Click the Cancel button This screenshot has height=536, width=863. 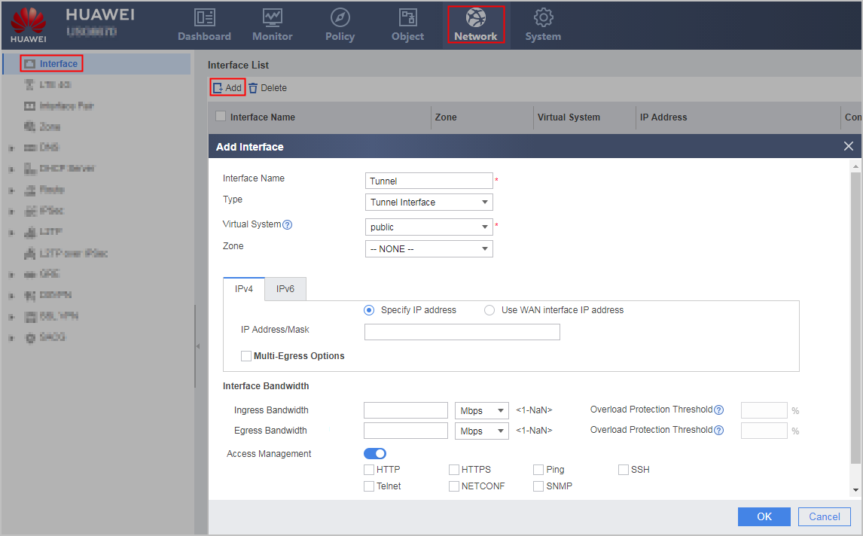pos(824,516)
